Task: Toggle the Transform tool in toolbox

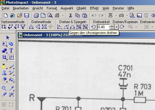Action: tap(11, 57)
